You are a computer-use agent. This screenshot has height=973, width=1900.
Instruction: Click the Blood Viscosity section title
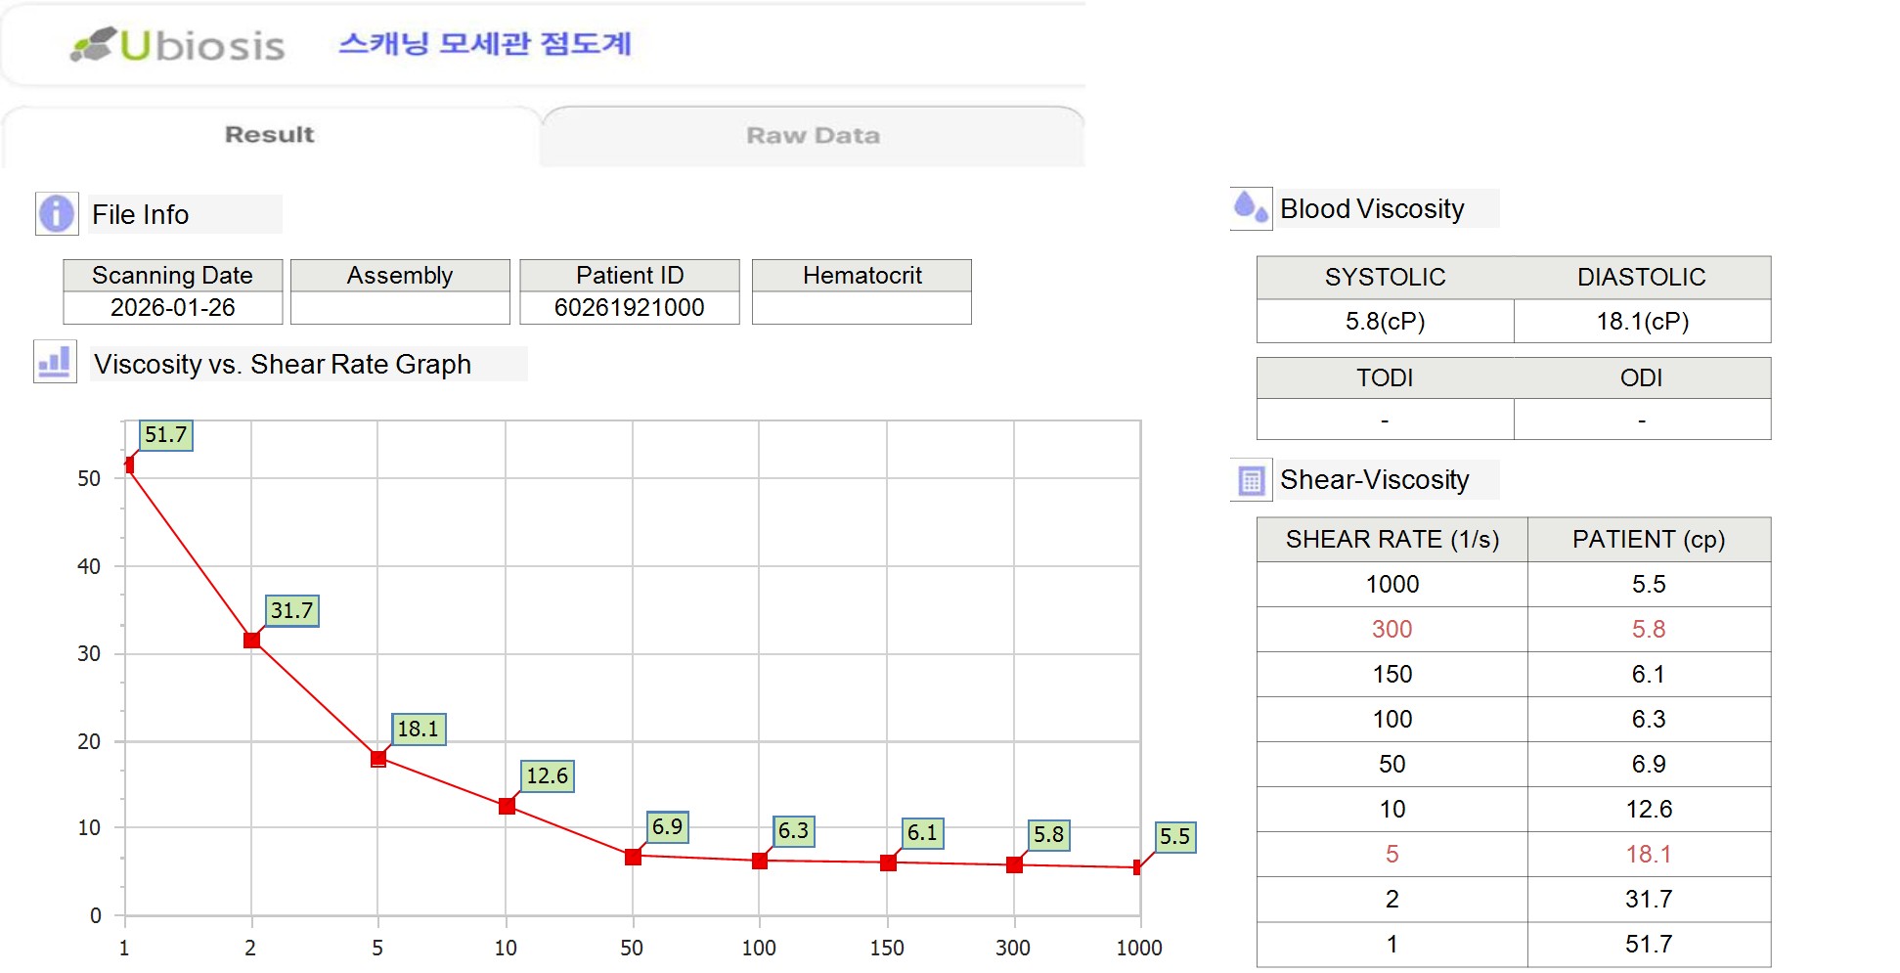point(1372,209)
